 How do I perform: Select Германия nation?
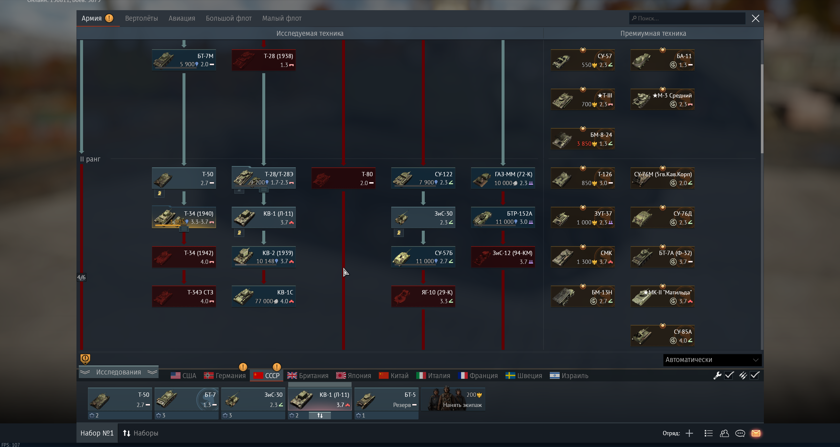[225, 376]
